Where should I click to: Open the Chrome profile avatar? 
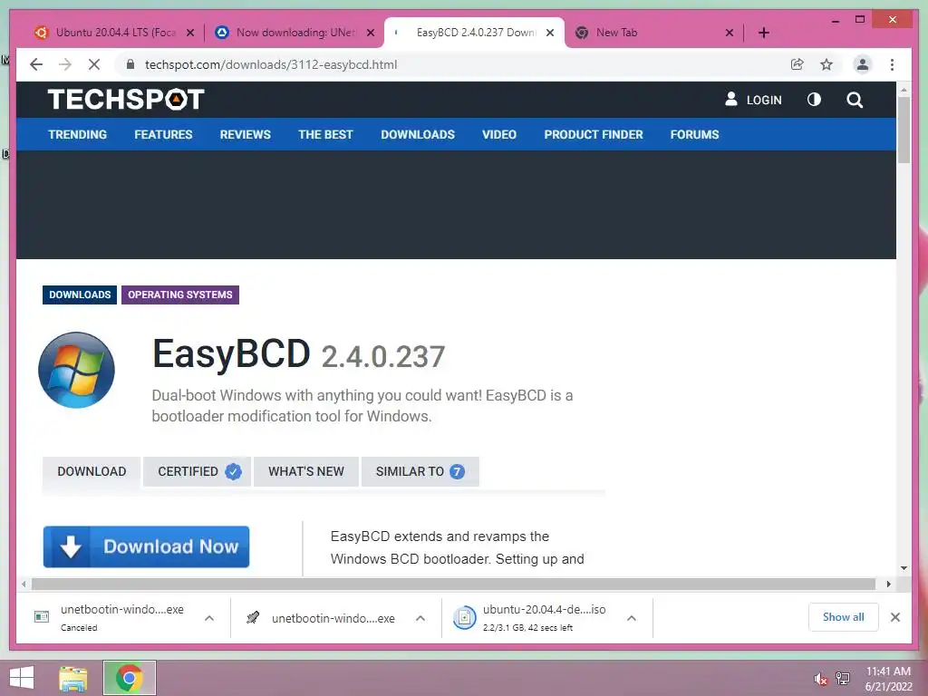point(863,64)
